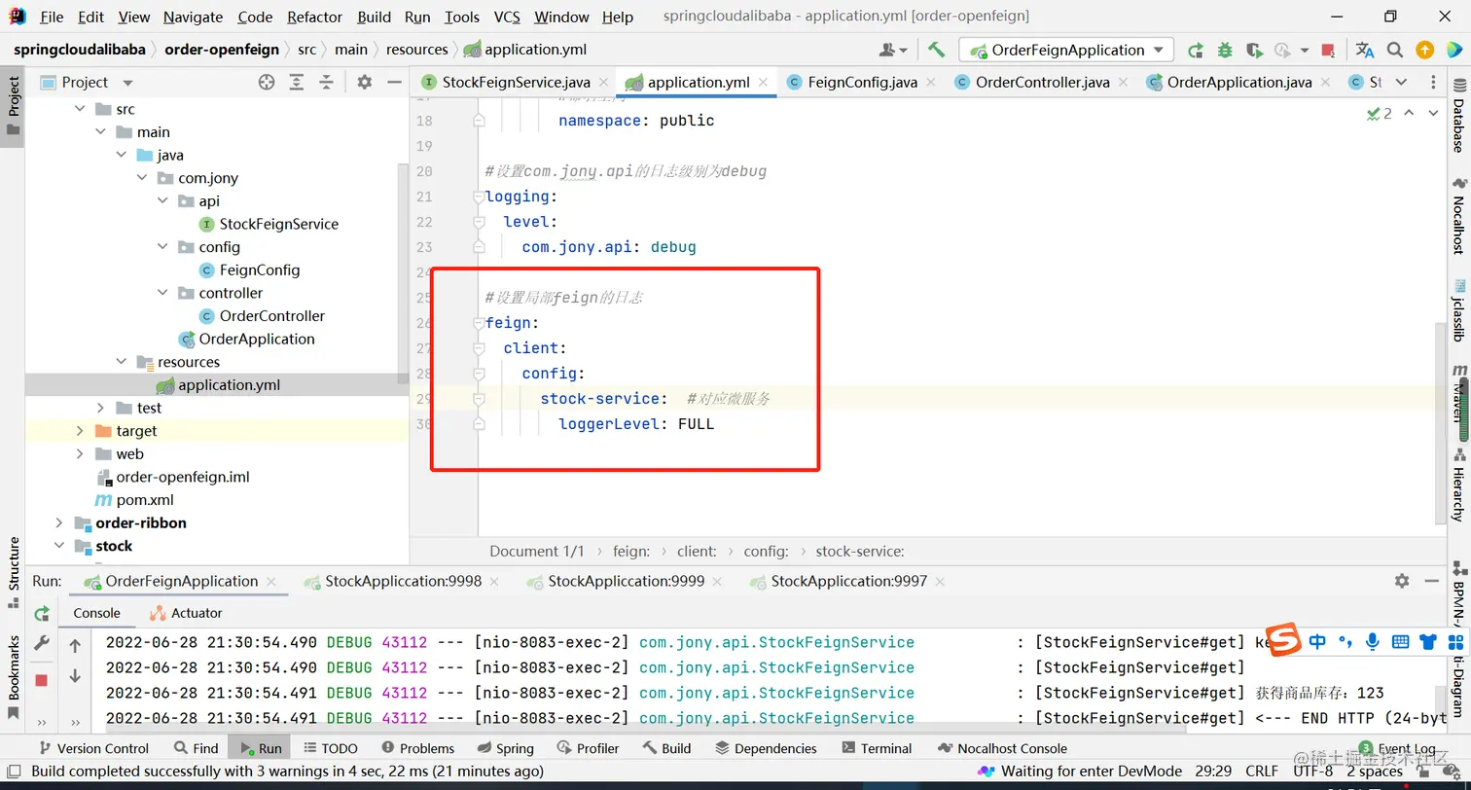Show the hidden editor tabs dropdown arrow

click(x=1401, y=83)
